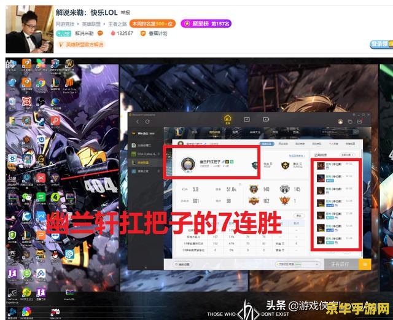Click the small pill button above stats table
393x320 pixels.
[298, 216]
